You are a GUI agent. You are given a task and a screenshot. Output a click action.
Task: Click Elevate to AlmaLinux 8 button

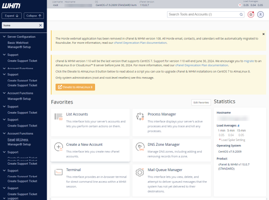(x=75, y=87)
